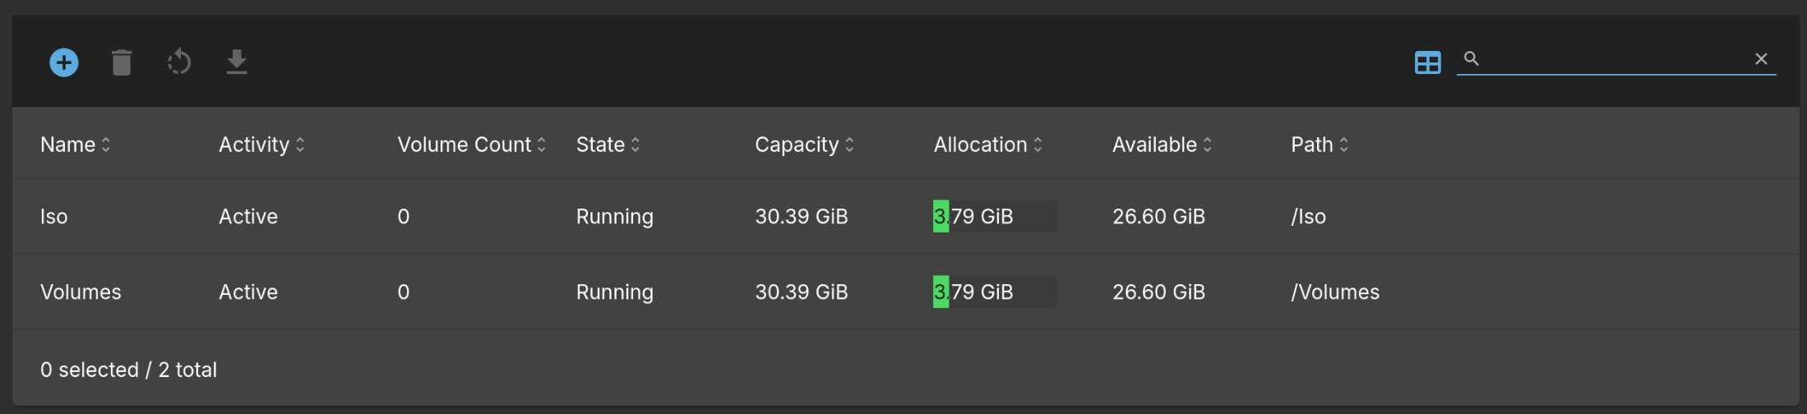
Task: Click the Volumes allocation progress bar
Action: tap(995, 292)
